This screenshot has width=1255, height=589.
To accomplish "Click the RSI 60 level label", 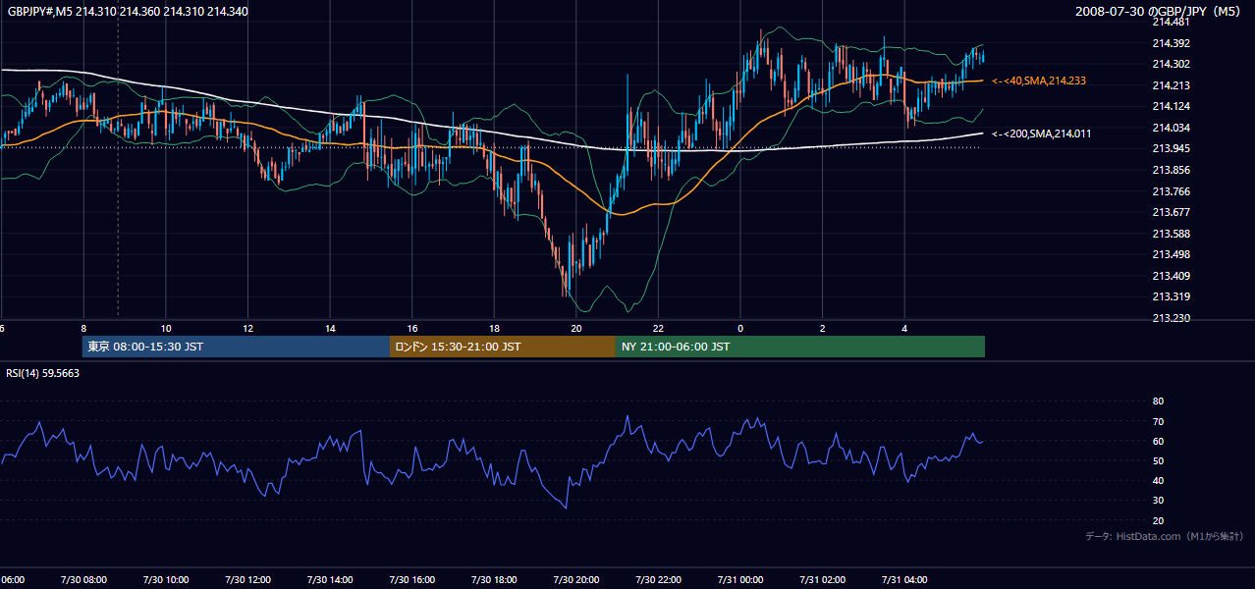I will coord(1158,441).
